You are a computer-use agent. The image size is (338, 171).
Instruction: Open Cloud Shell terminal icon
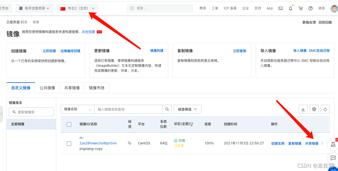pos(281,8)
